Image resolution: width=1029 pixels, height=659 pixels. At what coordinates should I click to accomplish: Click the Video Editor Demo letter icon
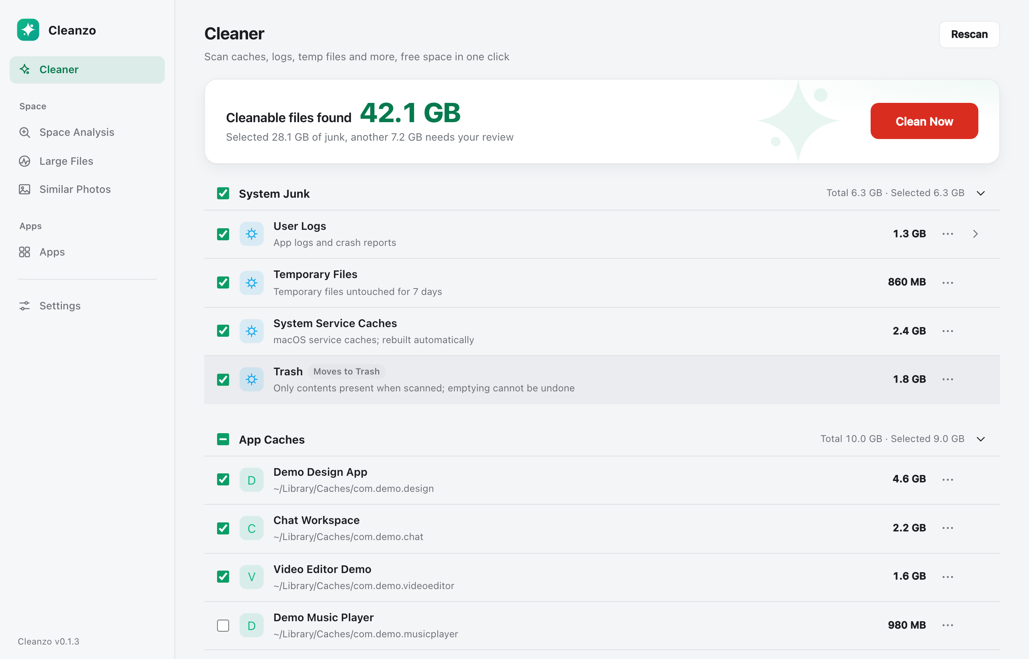pos(252,576)
